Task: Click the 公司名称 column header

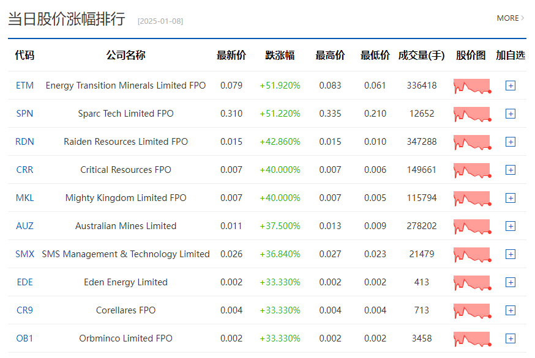Action: click(125, 55)
